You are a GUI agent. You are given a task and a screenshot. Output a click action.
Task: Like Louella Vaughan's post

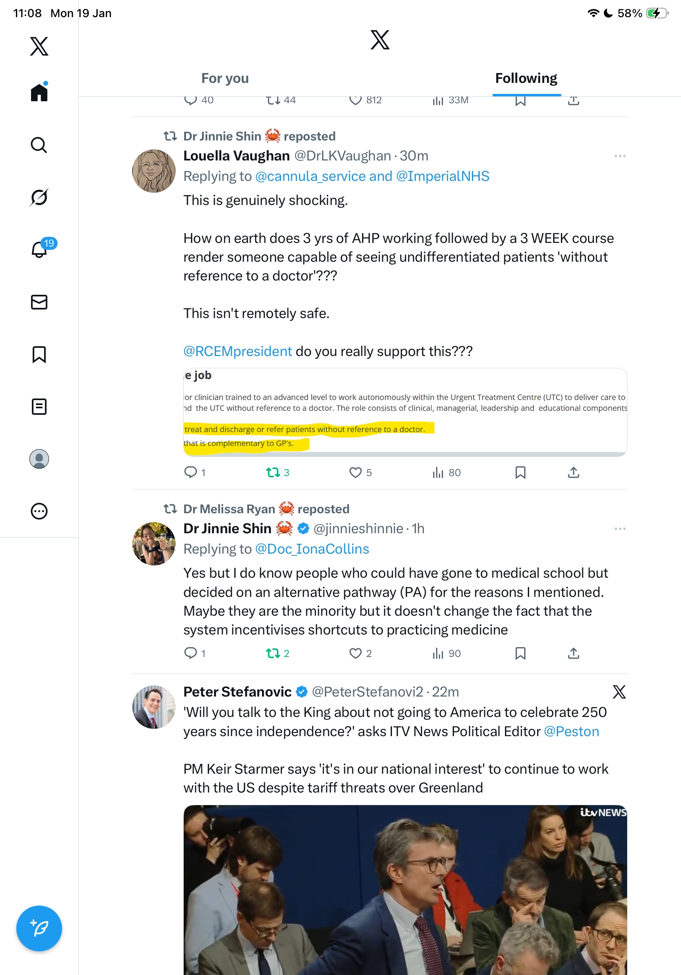355,472
